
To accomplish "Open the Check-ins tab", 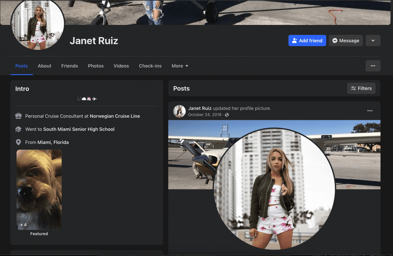I will [150, 66].
